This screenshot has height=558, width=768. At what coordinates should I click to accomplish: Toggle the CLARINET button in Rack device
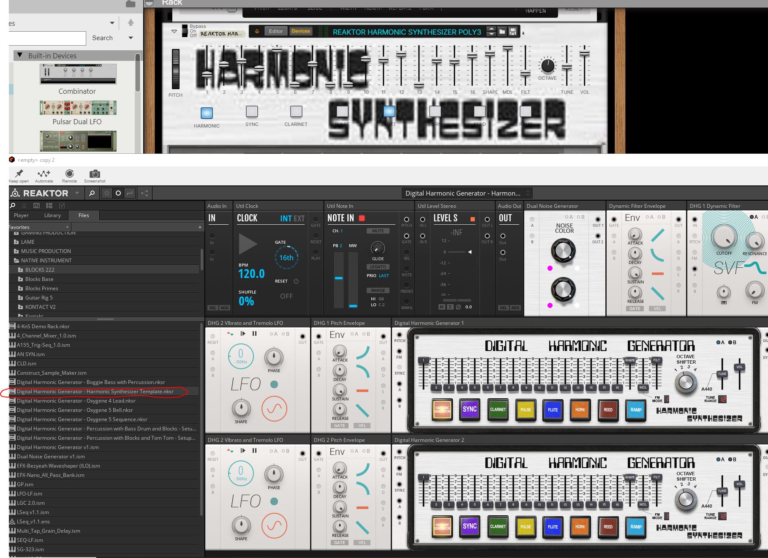pos(296,112)
